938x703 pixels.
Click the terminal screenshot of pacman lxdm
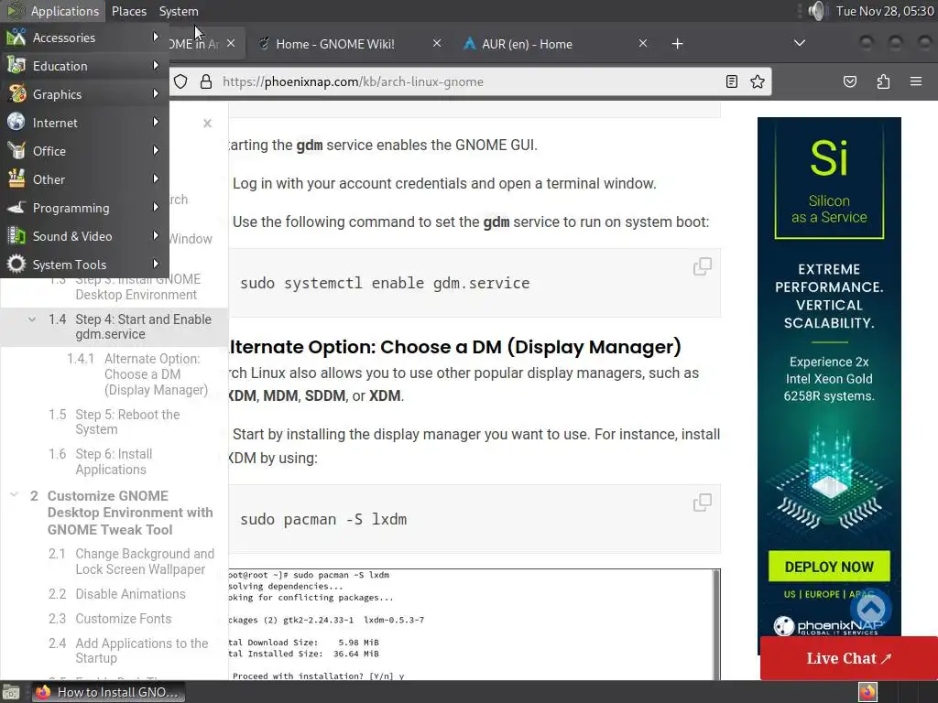474,624
